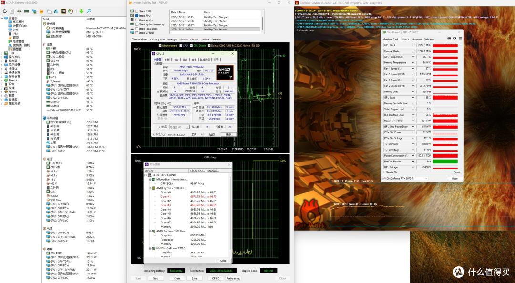
Task: Click the DirectX icon in the AIDA64 tree
Action: (6, 80)
